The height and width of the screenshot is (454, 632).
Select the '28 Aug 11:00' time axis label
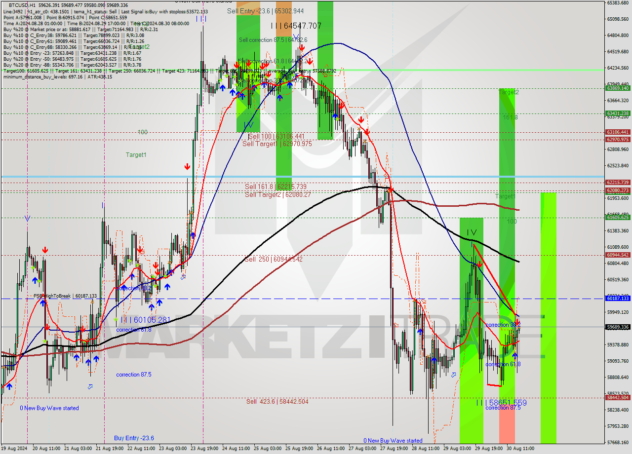[x=425, y=449]
